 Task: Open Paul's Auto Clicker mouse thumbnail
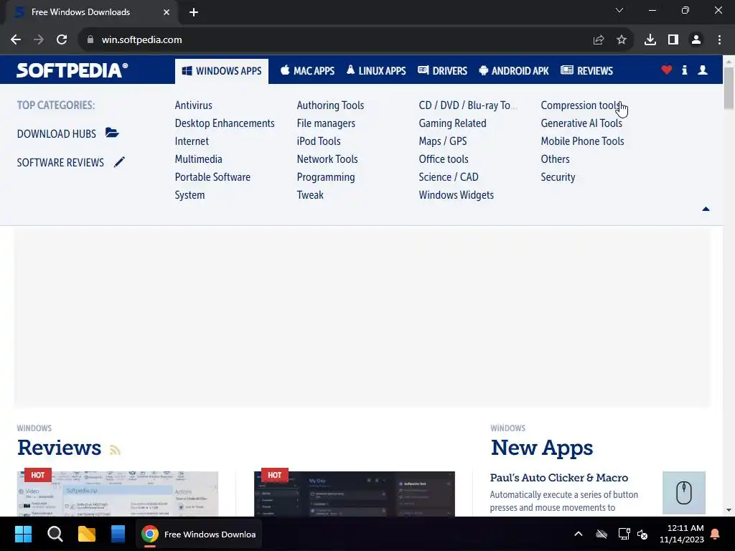point(684,493)
